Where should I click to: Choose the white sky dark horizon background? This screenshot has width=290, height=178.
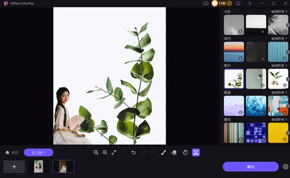coord(256,25)
